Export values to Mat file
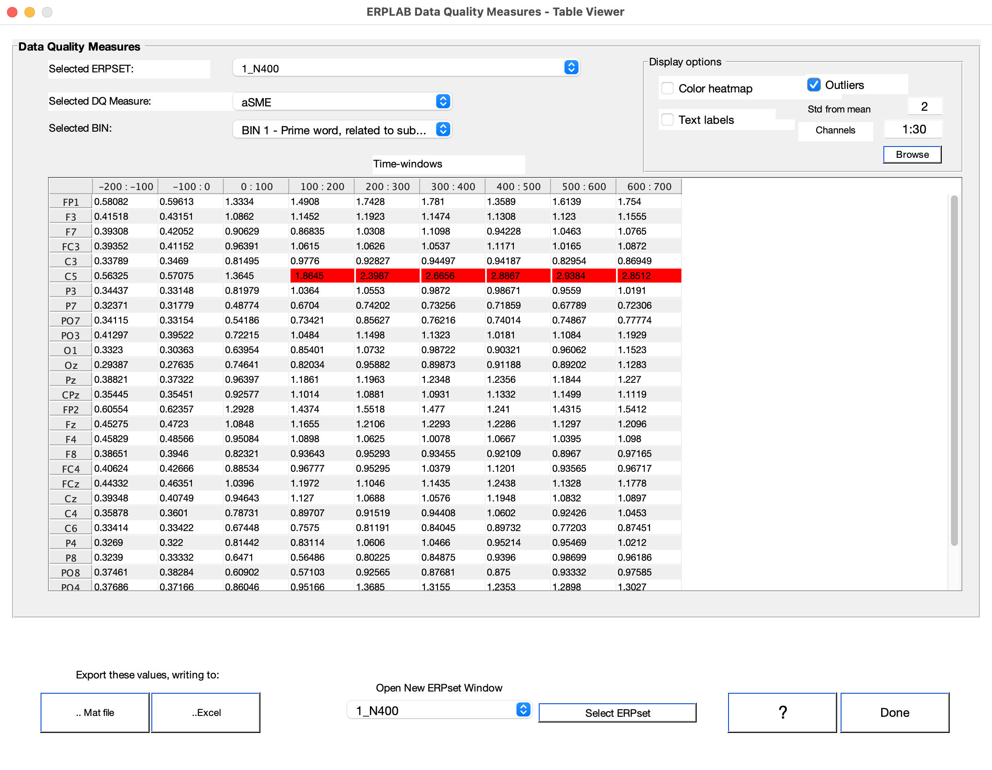The height and width of the screenshot is (770, 992). point(95,713)
